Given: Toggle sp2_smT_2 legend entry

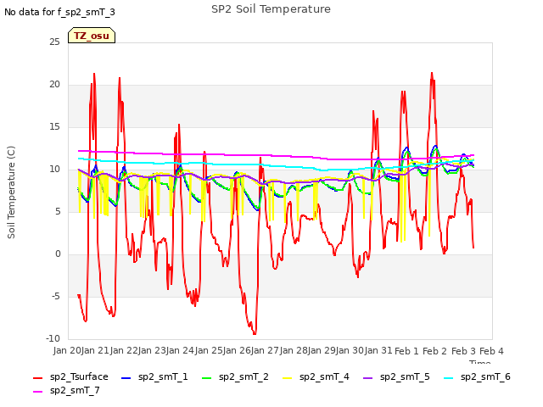Looking at the screenshot, I should [x=235, y=376].
